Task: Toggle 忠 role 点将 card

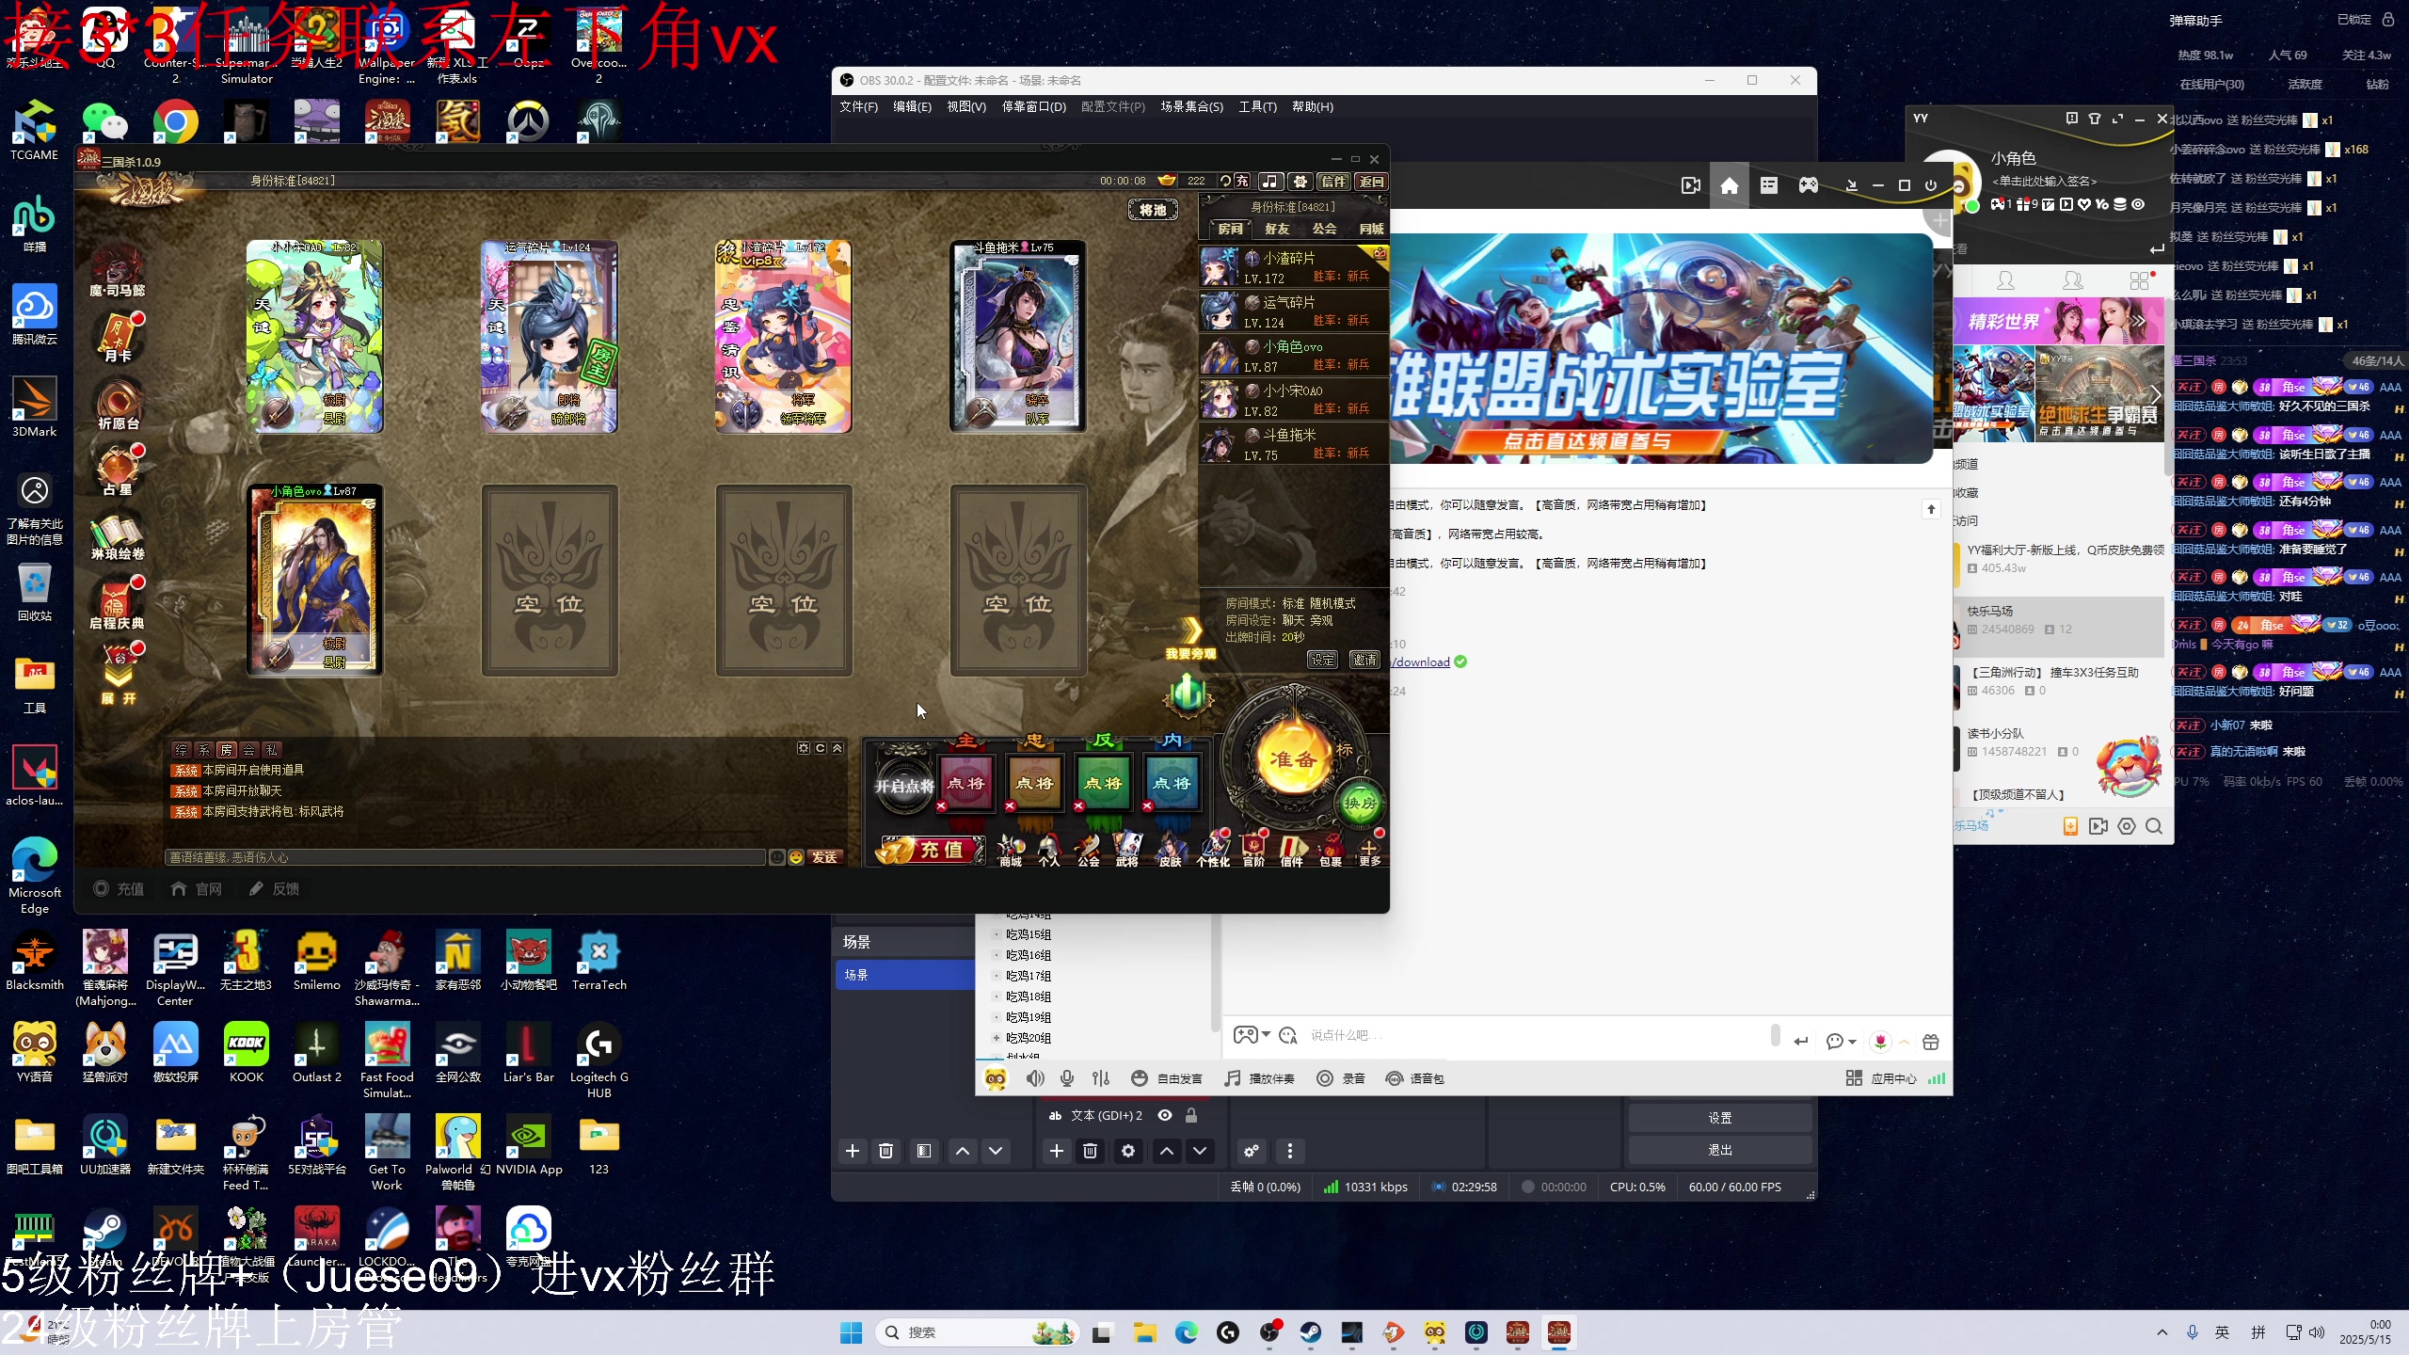Action: (x=1035, y=782)
